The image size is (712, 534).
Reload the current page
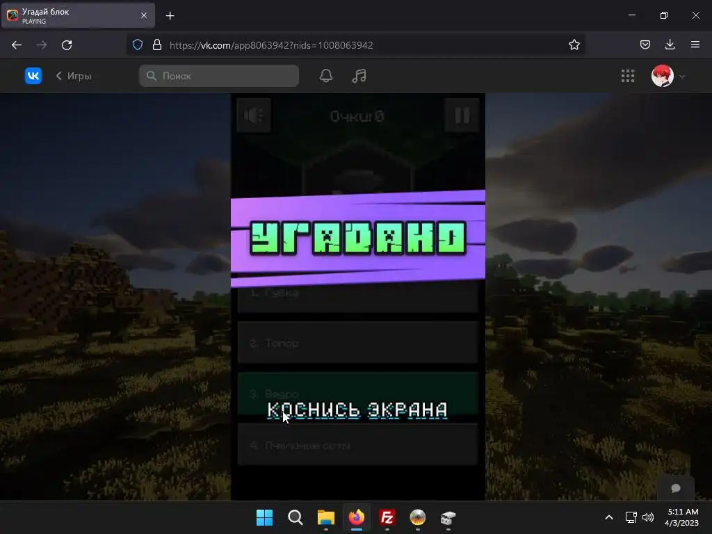coord(67,45)
